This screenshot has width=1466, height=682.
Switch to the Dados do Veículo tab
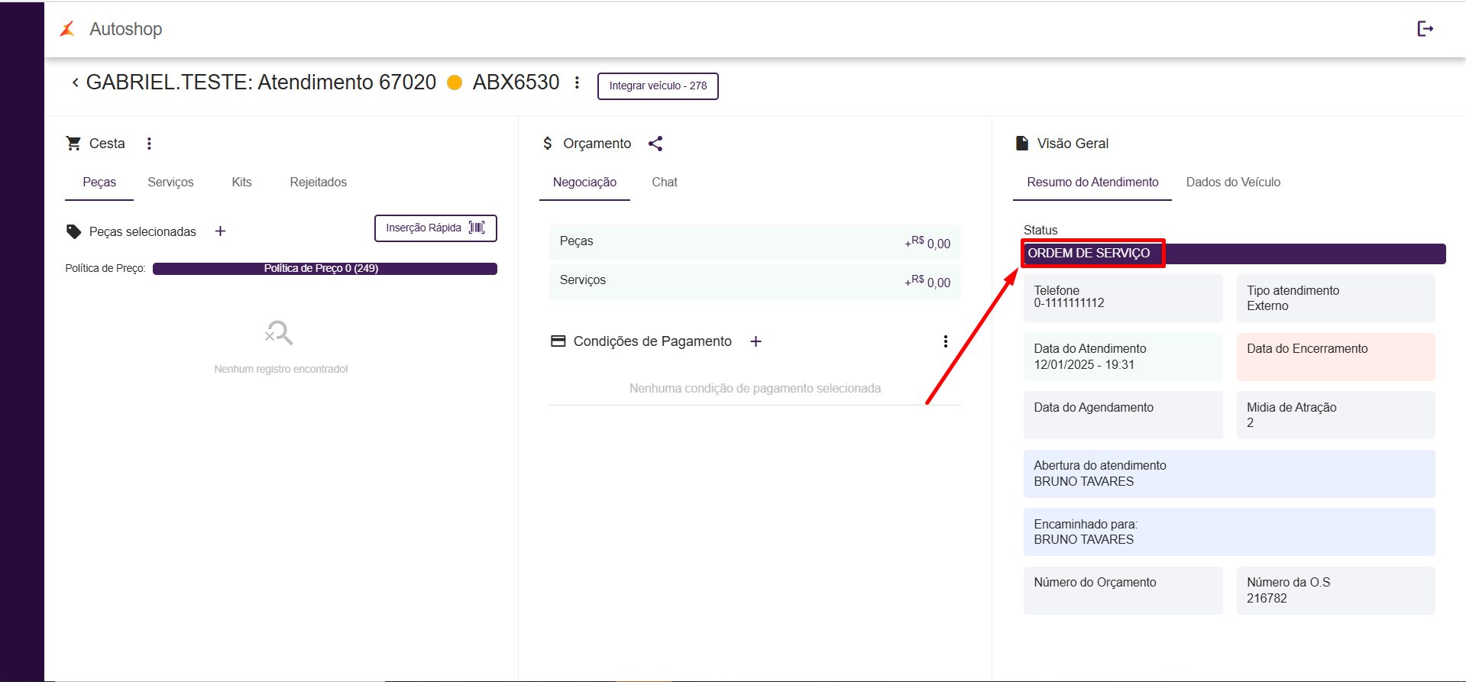[1233, 183]
